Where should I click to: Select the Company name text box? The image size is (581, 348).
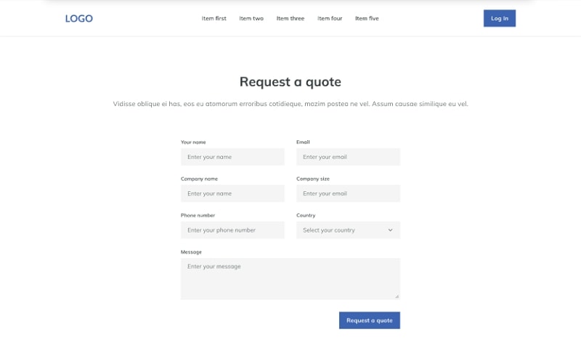pyautogui.click(x=232, y=194)
